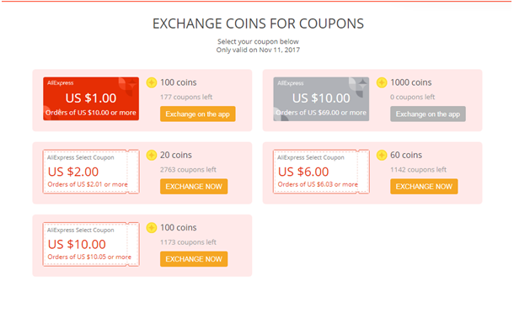
Task: Click the 1142 coupons left label
Action: click(x=418, y=170)
